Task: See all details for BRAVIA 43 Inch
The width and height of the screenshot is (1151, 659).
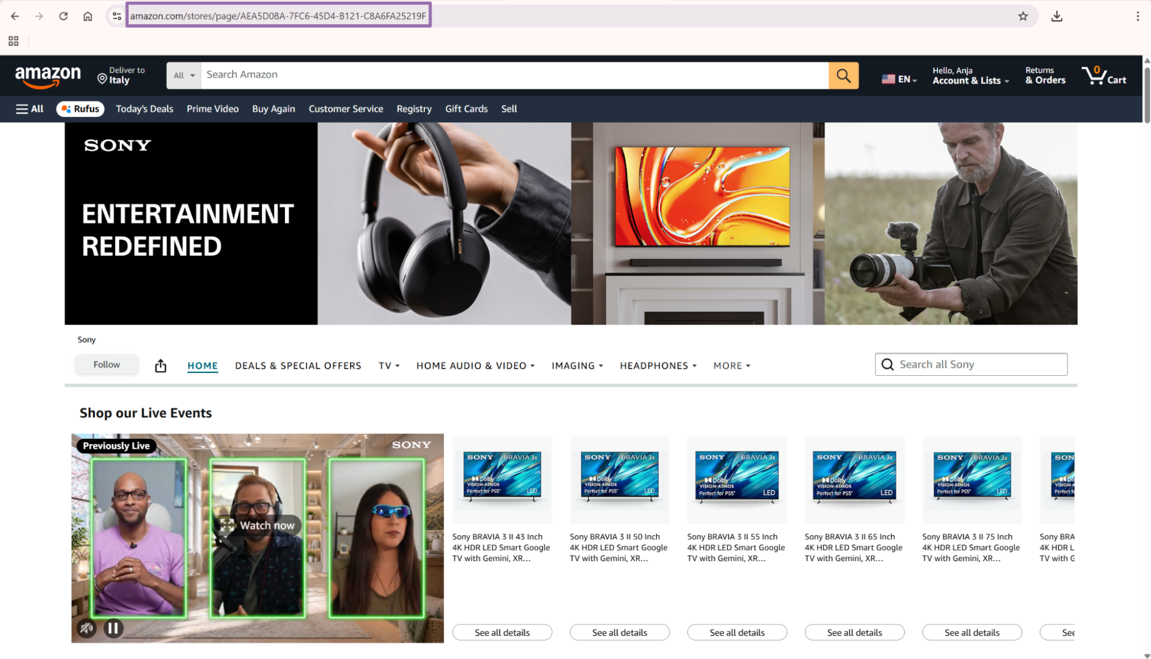Action: point(502,632)
